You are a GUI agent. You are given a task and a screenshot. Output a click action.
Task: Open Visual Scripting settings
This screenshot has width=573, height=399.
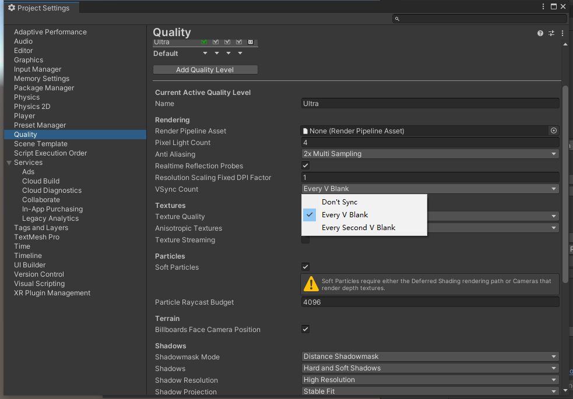click(39, 283)
